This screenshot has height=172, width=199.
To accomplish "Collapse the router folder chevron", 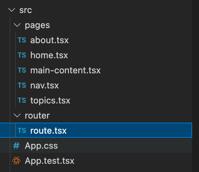I will click(17, 115).
